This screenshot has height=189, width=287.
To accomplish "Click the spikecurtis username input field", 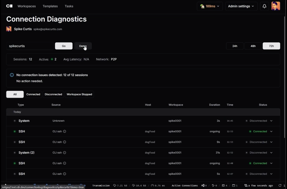I will click(30, 46).
